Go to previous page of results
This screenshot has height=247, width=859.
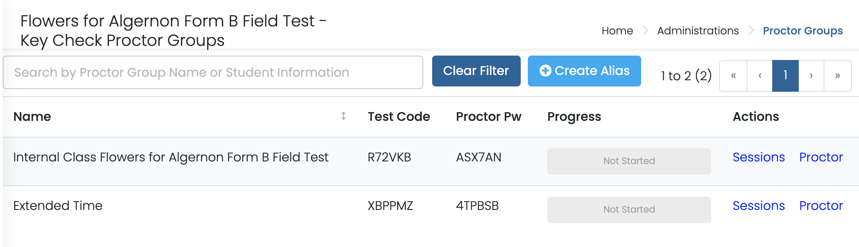760,76
